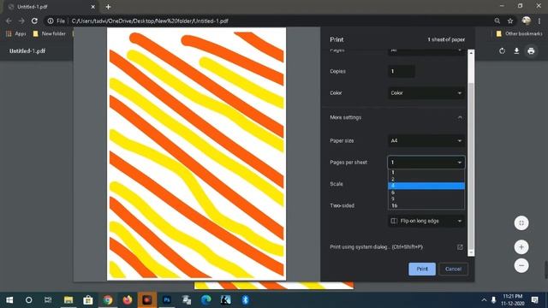This screenshot has height=308, width=548.
Task: Zoom in with the plus button
Action: (521, 247)
